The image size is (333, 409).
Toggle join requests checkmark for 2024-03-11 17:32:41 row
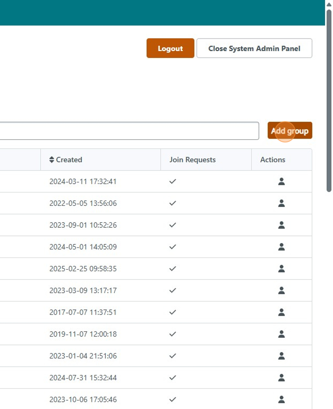[173, 182]
